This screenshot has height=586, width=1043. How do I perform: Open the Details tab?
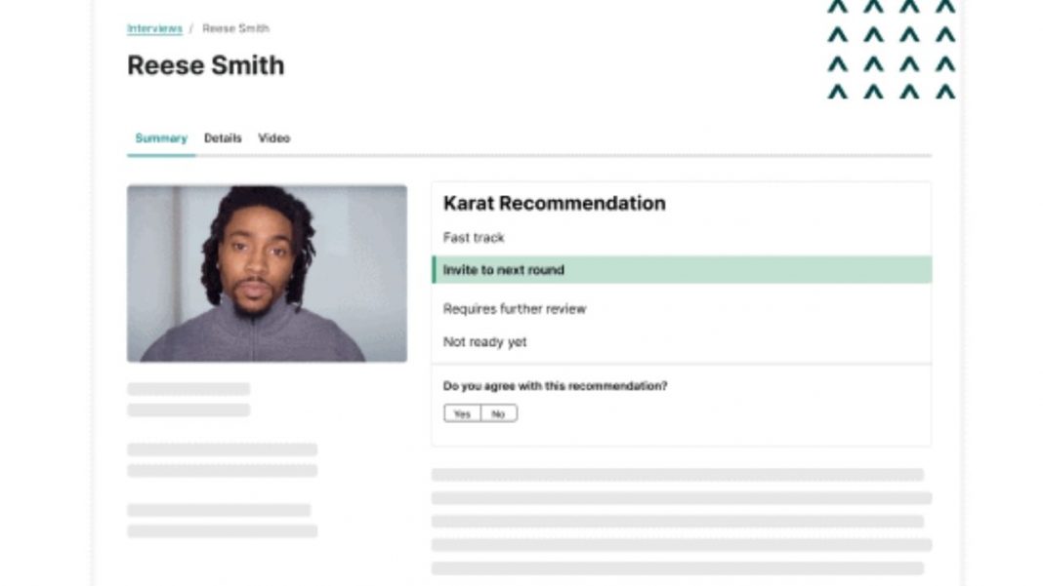223,138
